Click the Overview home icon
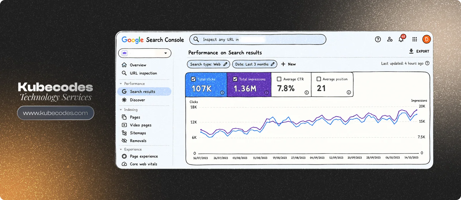Viewport: 461px width, 200px height. point(124,65)
